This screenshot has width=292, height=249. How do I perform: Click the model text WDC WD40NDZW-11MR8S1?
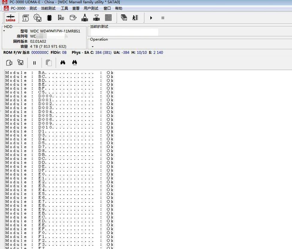[x=55, y=31]
